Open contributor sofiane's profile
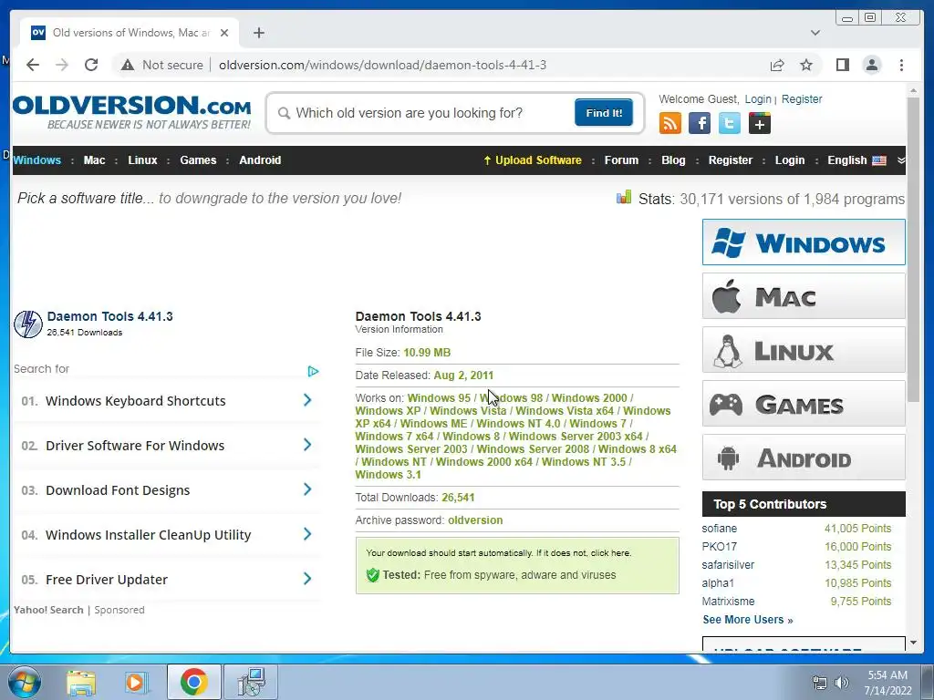934x700 pixels. tap(719, 529)
